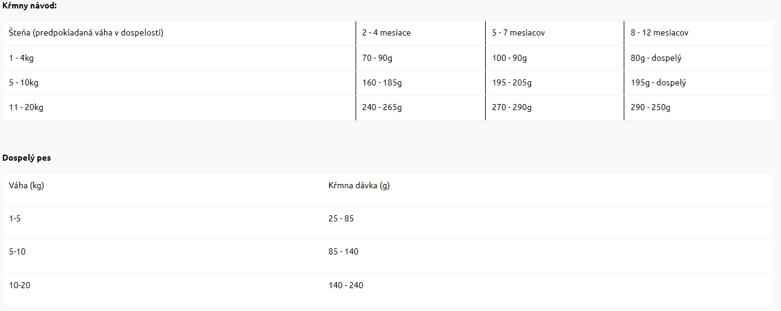Click the '80g - dospelý' cell
The width and height of the screenshot is (781, 311).
point(698,58)
